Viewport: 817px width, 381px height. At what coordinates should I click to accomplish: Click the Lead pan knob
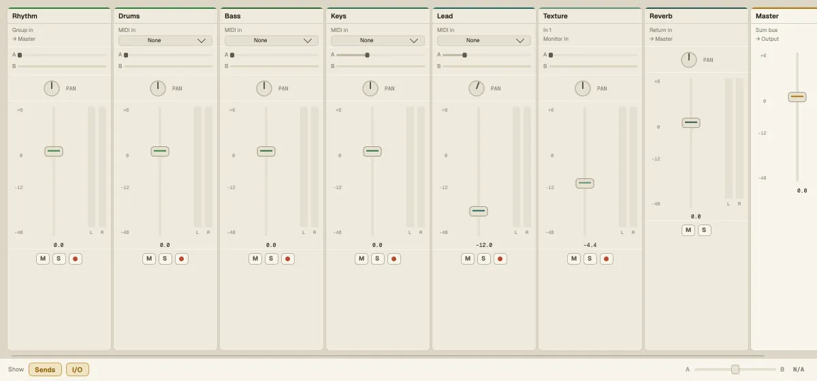[x=477, y=88]
